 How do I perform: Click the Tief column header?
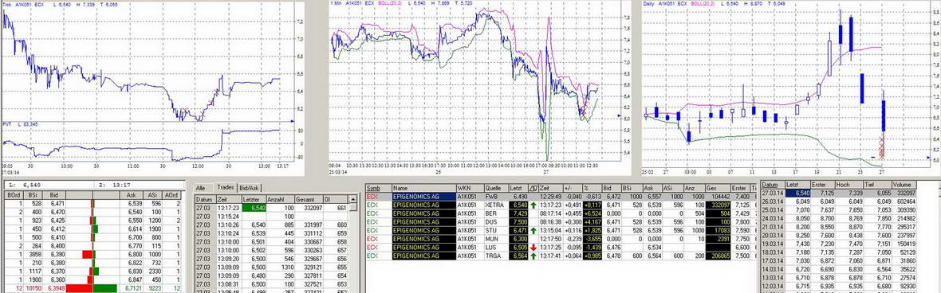pyautogui.click(x=878, y=185)
